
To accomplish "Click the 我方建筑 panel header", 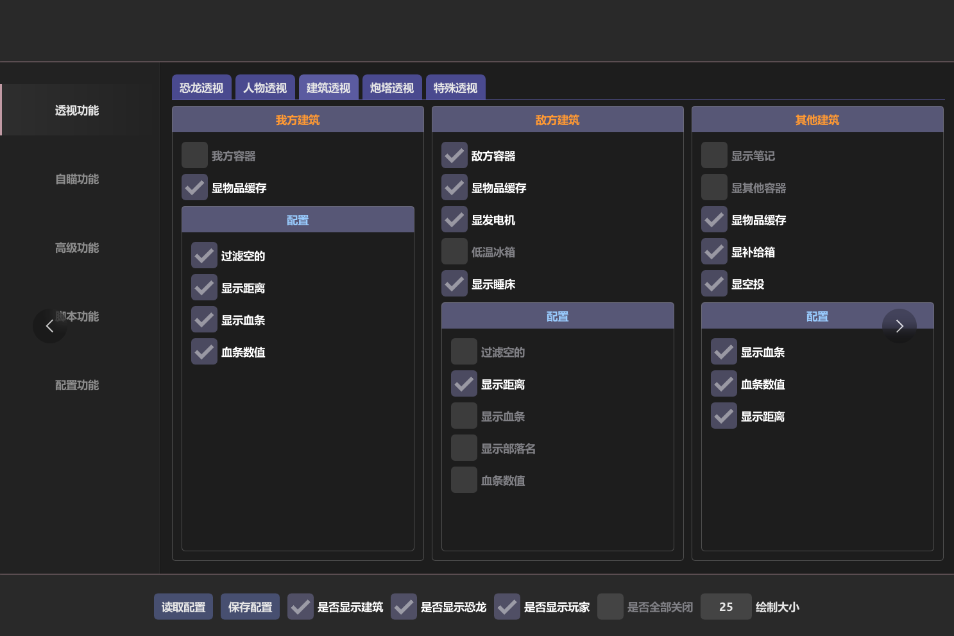I will click(x=298, y=119).
